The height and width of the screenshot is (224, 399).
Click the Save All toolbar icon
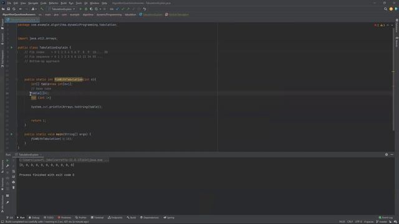8,9
